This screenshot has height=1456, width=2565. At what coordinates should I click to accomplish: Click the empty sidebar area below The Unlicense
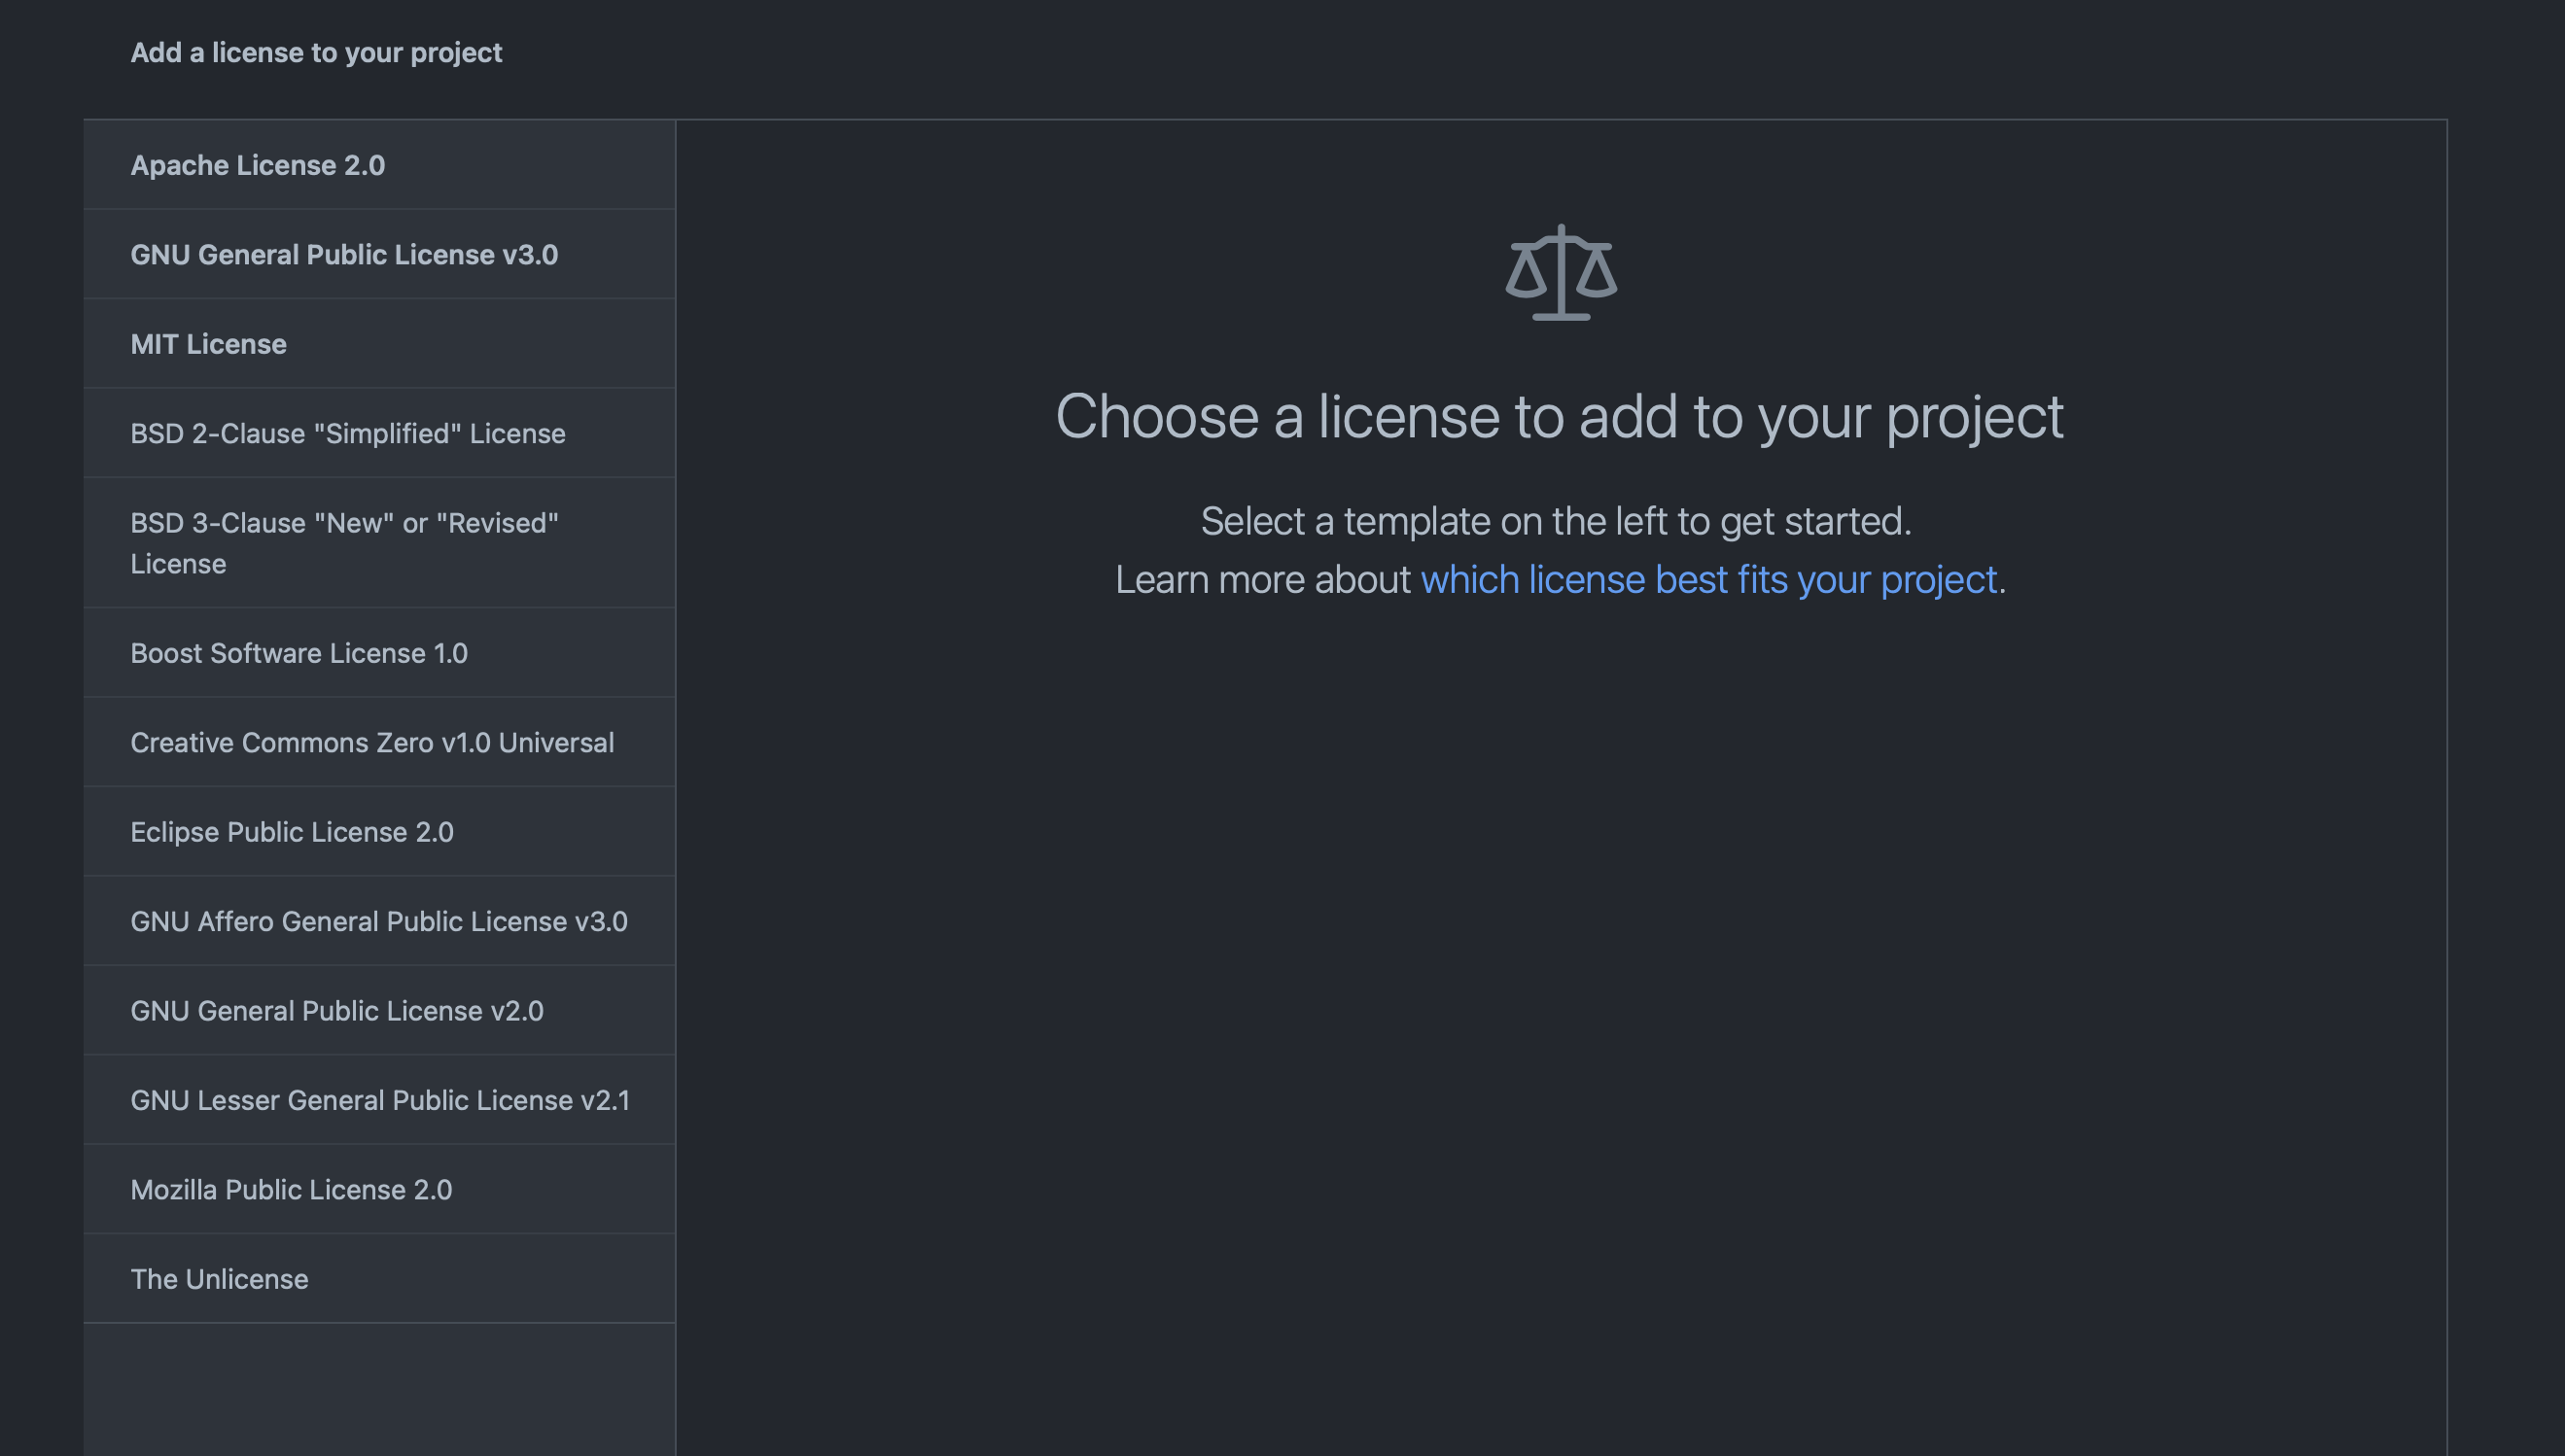pyautogui.click(x=379, y=1388)
